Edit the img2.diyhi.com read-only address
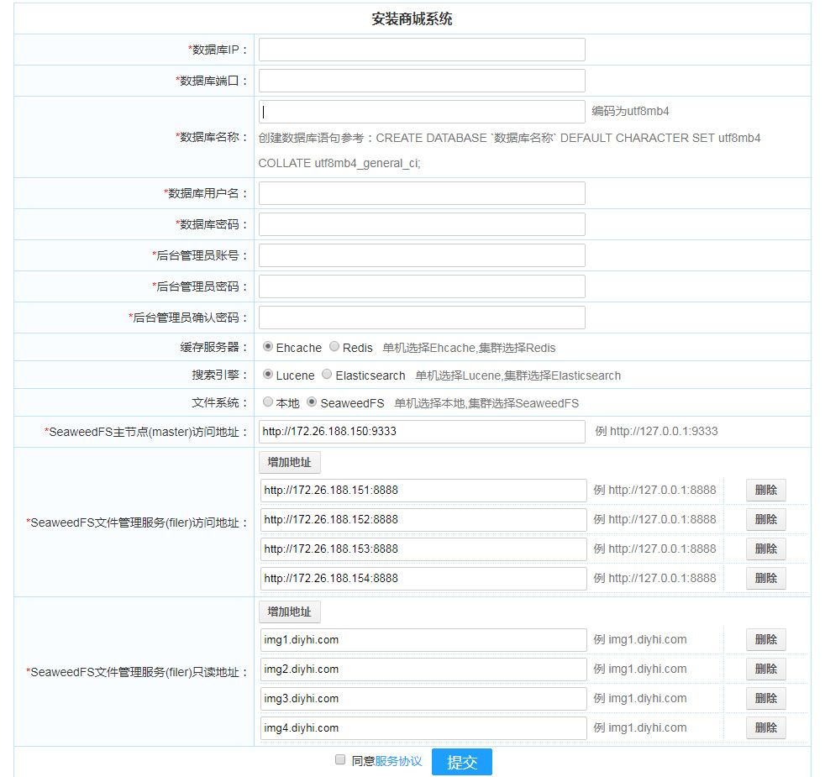The width and height of the screenshot is (825, 777). [423, 669]
